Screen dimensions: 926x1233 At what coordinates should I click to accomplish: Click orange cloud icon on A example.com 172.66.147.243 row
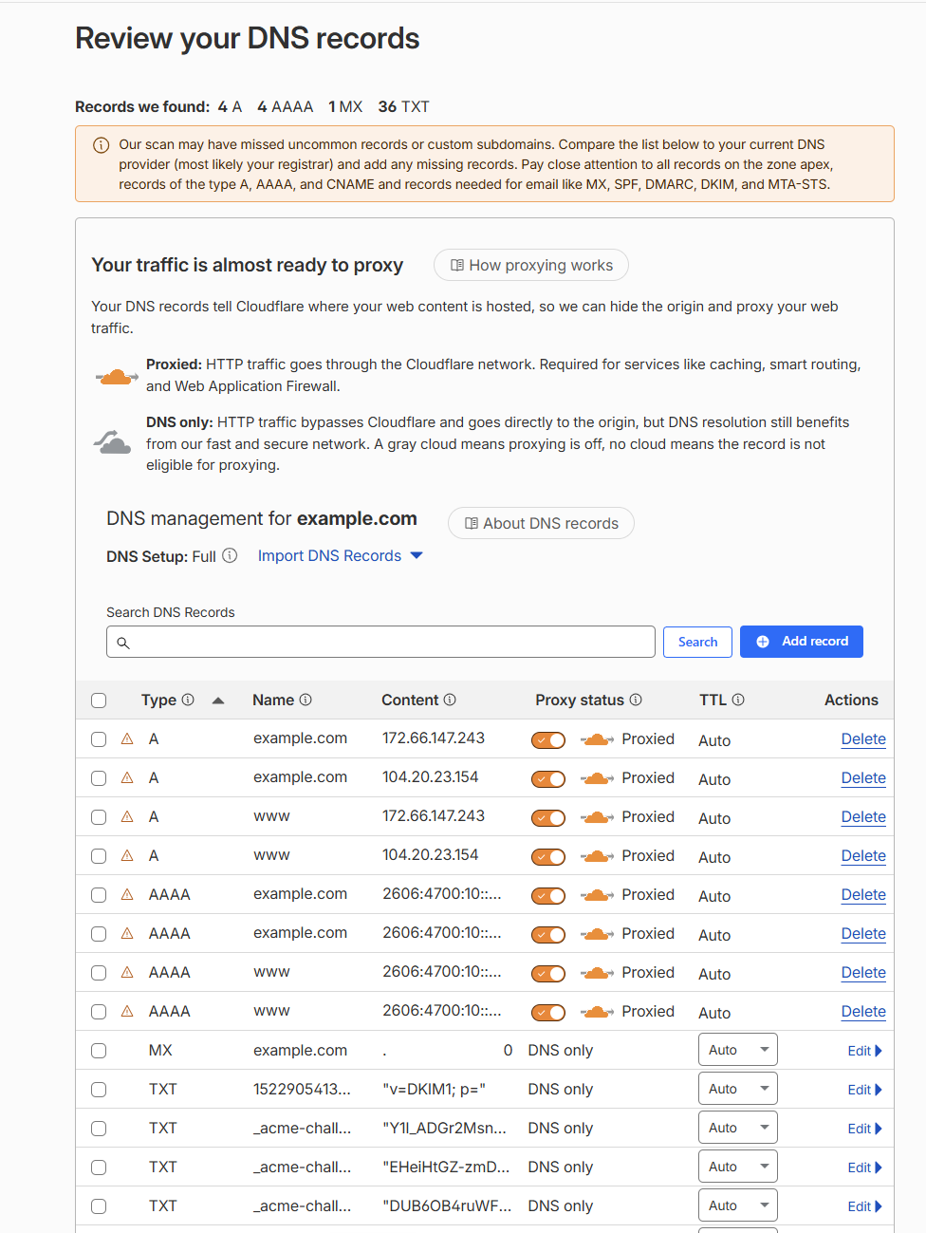597,739
